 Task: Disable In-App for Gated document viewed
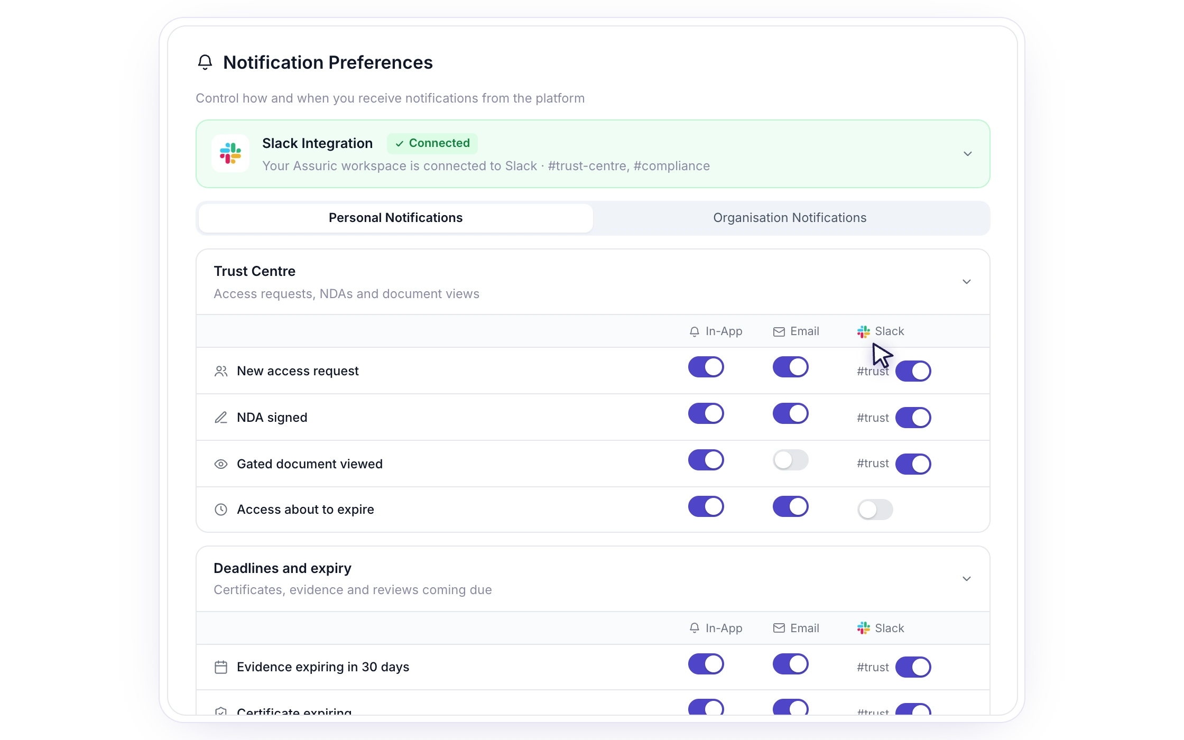[x=706, y=460]
